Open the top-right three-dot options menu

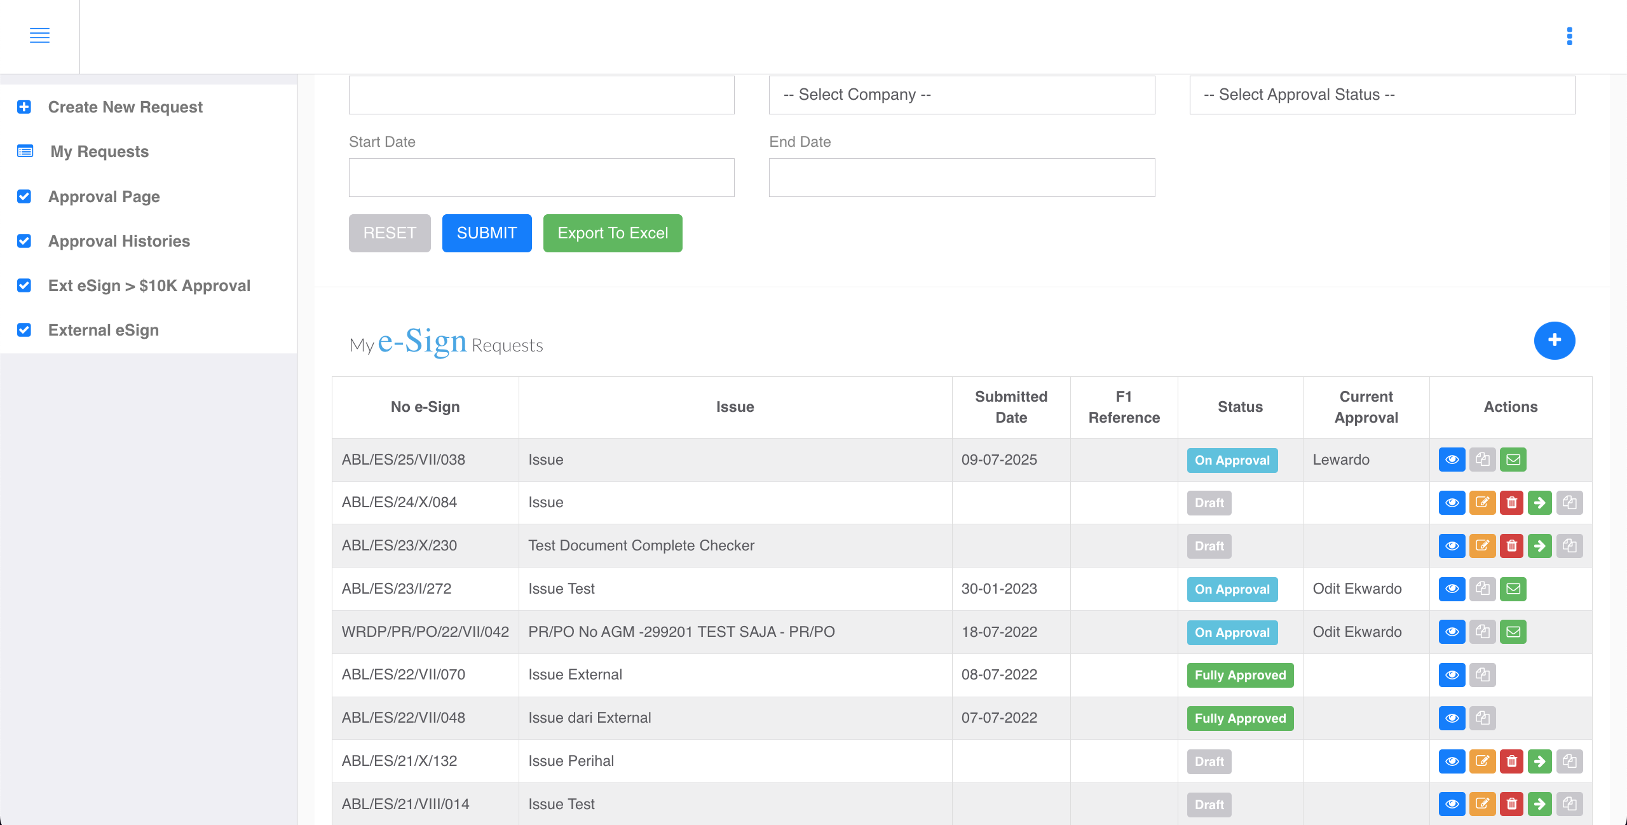coord(1570,36)
